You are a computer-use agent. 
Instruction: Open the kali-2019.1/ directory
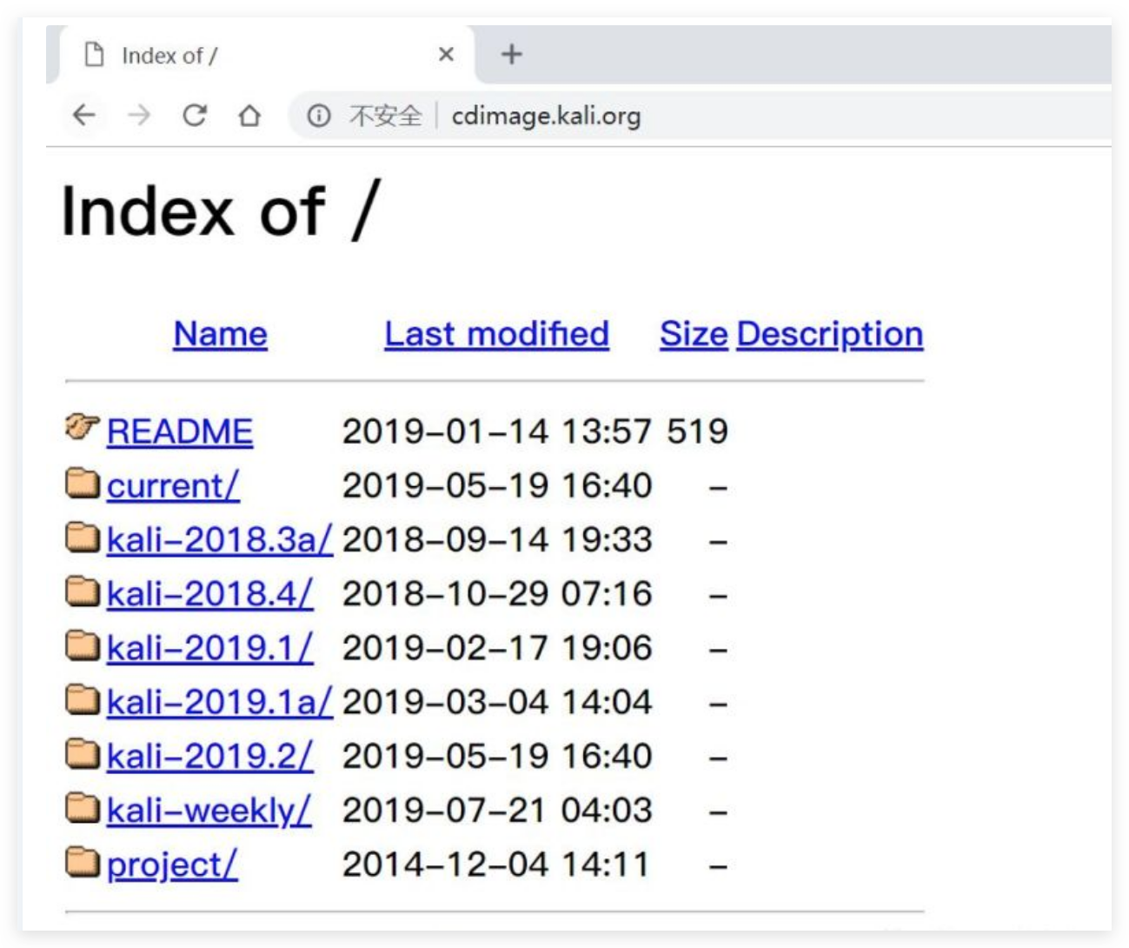tap(209, 647)
